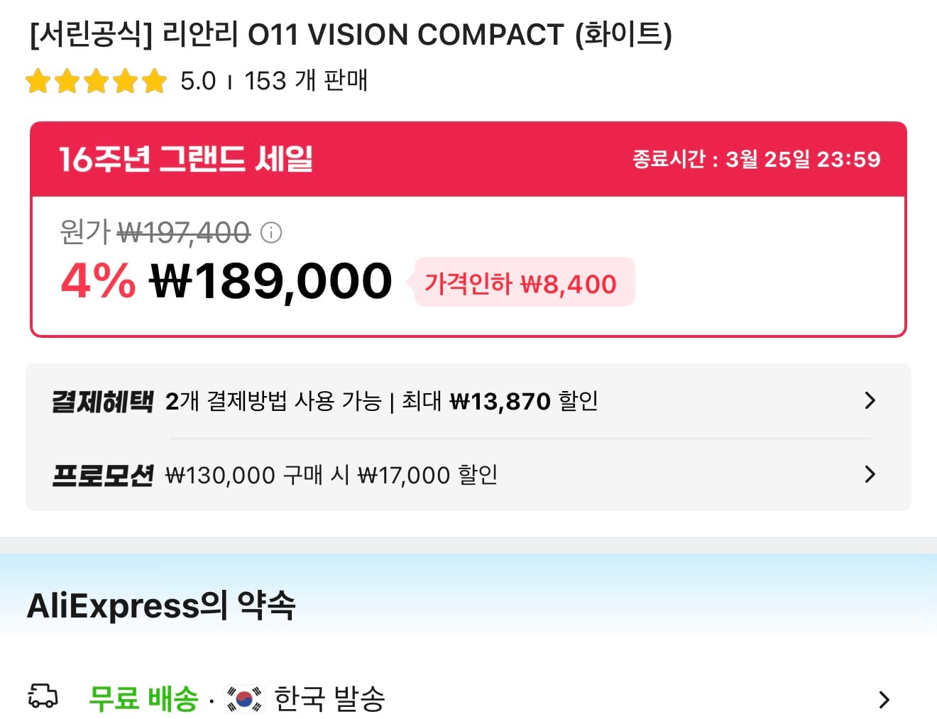Tap the 가격인하 ₩8,400 badge
Screen dimensions: 937x719
(x=521, y=283)
